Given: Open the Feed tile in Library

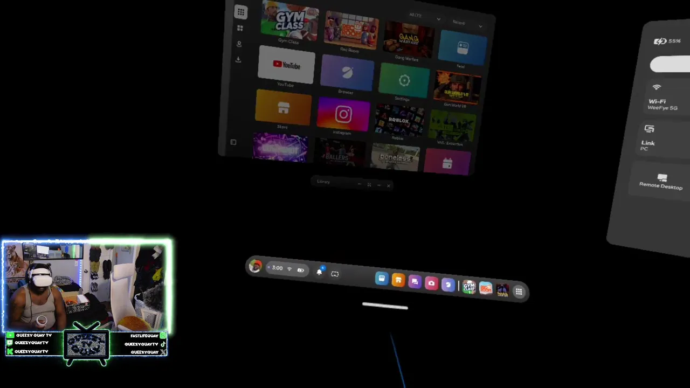Looking at the screenshot, I should click(x=463, y=47).
